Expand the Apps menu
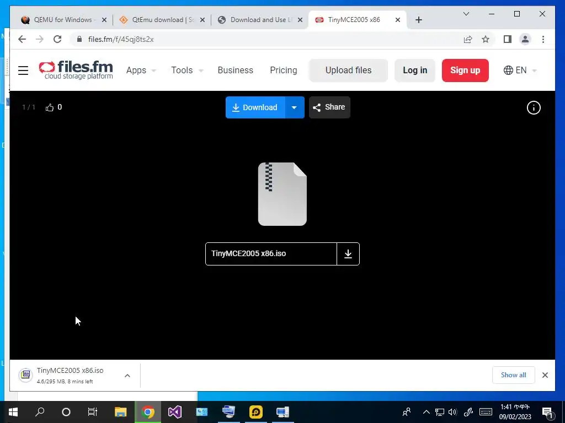Image resolution: width=565 pixels, height=423 pixels. pos(141,70)
